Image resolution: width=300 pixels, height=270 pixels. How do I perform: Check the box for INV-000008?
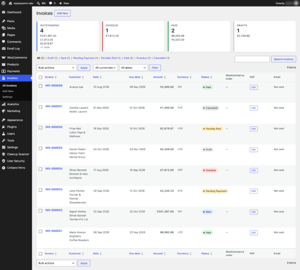pos(40,86)
